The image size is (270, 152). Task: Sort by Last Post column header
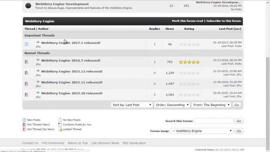tap(226, 29)
